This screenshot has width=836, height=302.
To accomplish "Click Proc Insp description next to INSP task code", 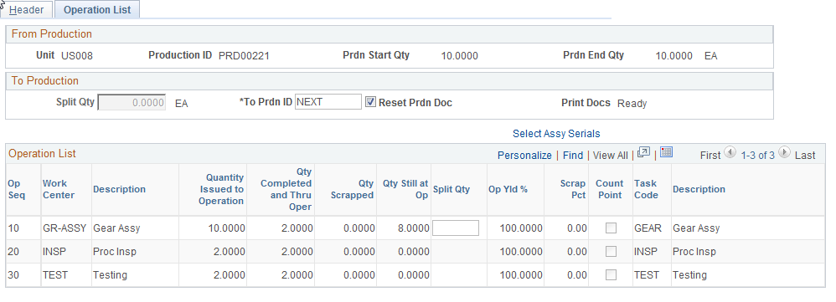I will coord(694,252).
